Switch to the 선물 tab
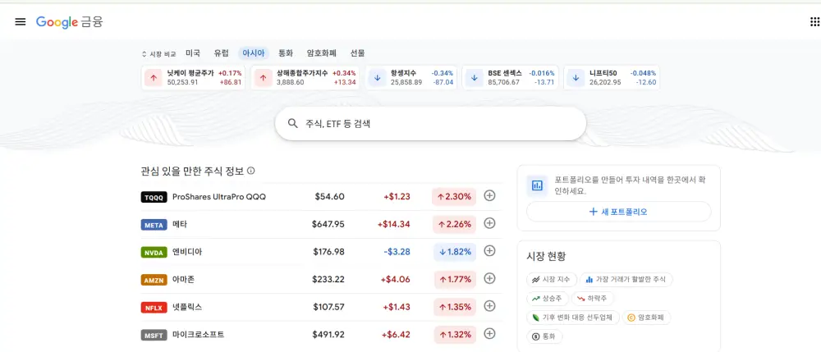Screen dimensions: 821x352 point(358,53)
